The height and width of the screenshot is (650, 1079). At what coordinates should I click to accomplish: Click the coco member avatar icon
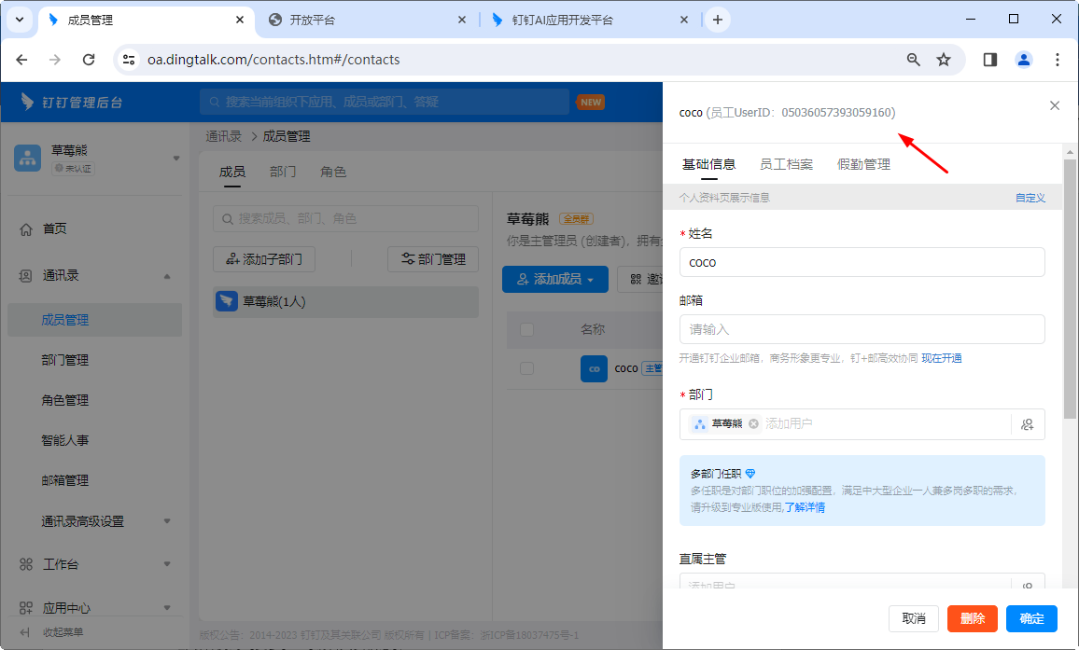594,368
